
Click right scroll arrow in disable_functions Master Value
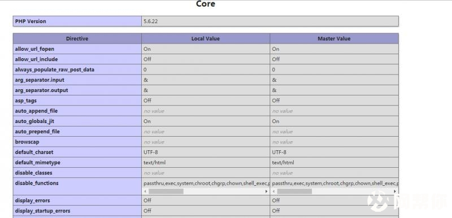(394, 191)
